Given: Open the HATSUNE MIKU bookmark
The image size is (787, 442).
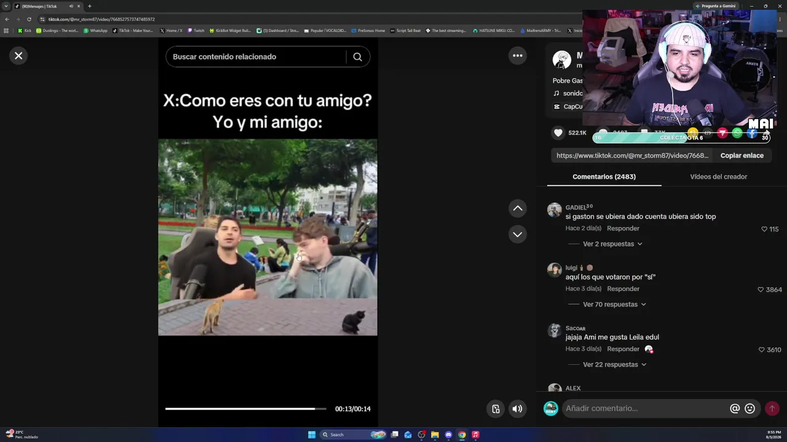Looking at the screenshot, I should coord(494,31).
